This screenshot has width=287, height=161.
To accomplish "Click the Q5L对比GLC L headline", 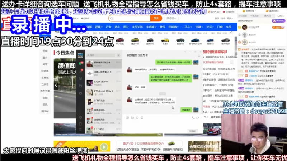I will (x=221, y=74).
